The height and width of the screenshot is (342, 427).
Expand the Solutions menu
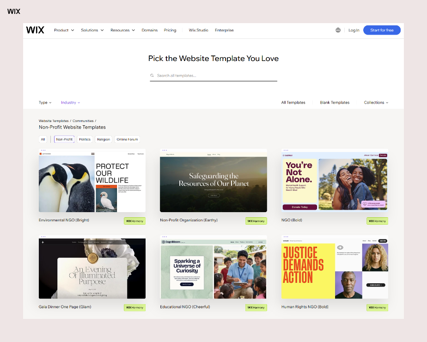tap(92, 30)
